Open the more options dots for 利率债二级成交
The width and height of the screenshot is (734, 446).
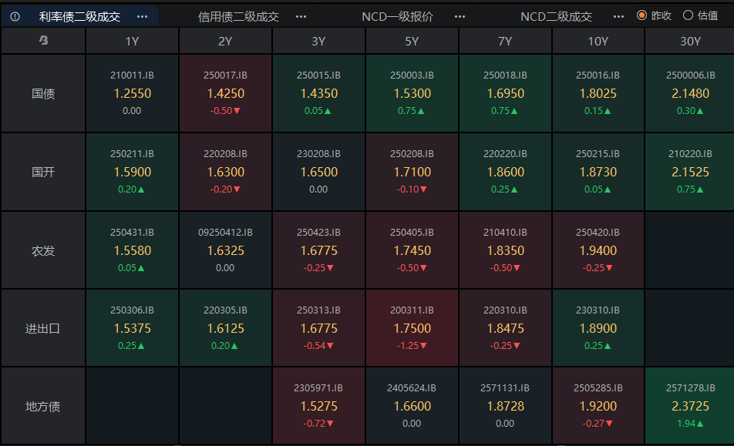point(142,16)
